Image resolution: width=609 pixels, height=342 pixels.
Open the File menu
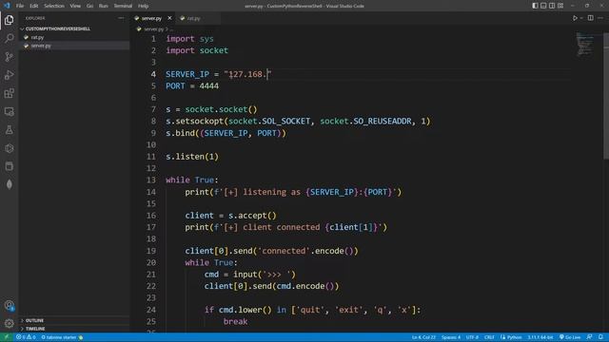click(20, 6)
